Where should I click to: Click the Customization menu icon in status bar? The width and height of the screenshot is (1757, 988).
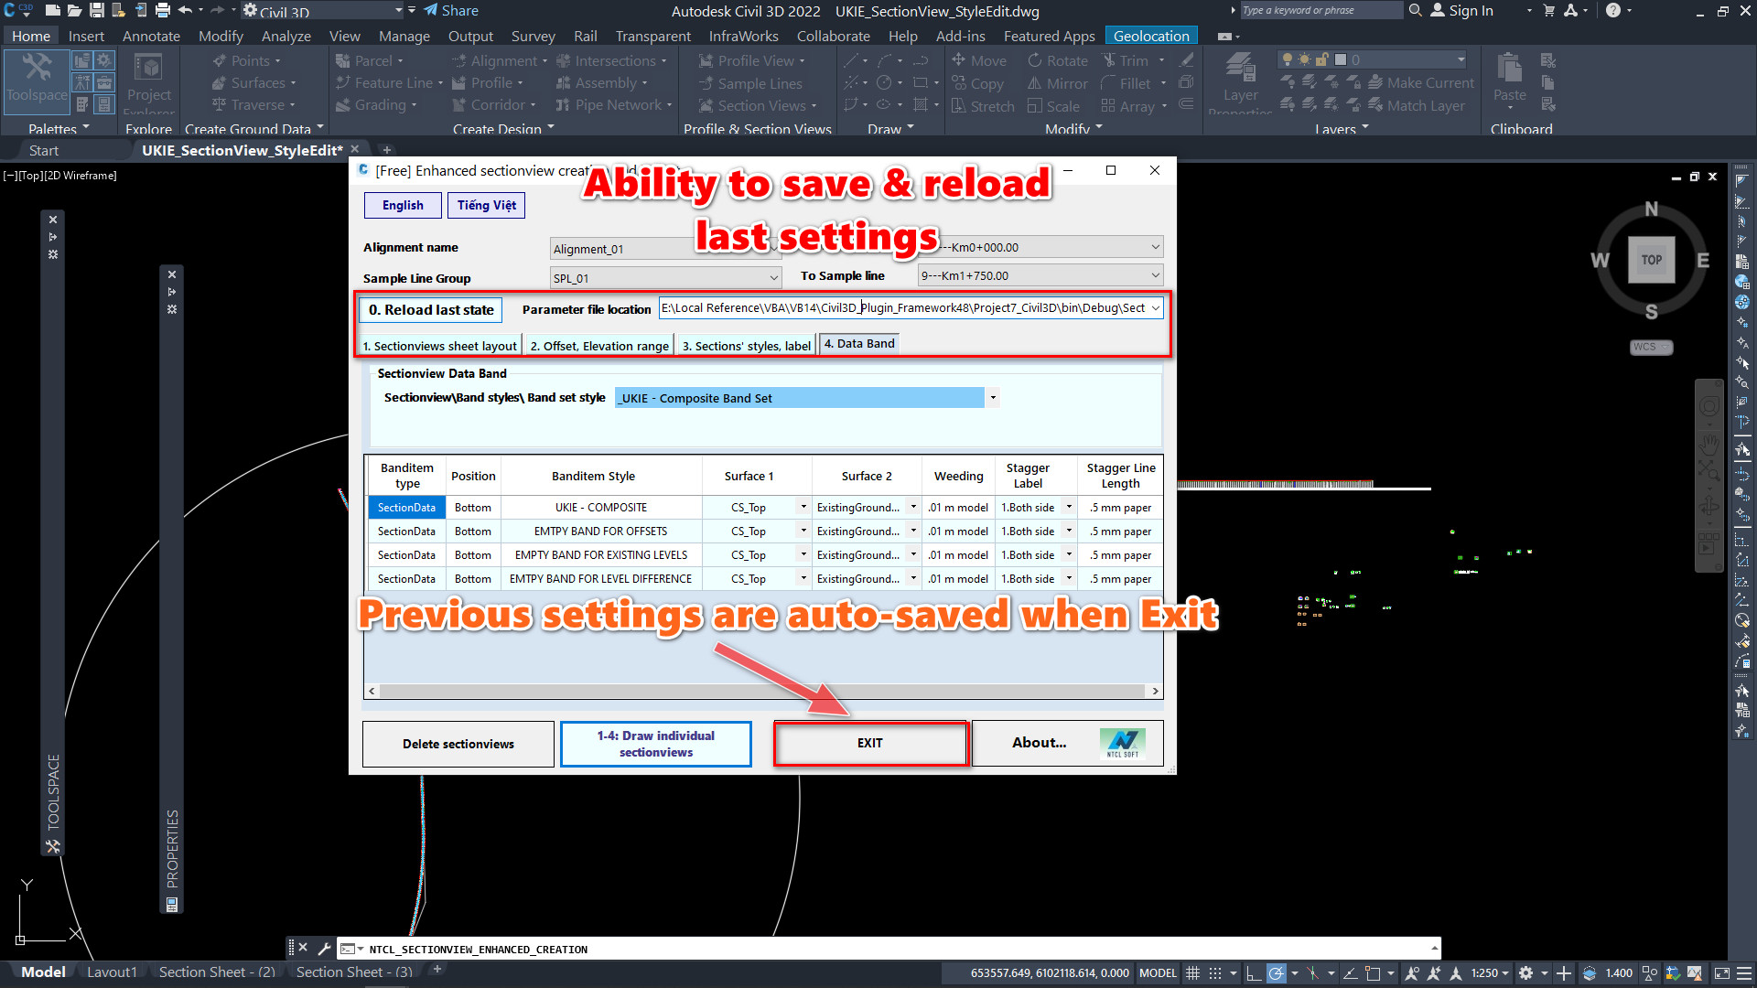coord(1744,973)
